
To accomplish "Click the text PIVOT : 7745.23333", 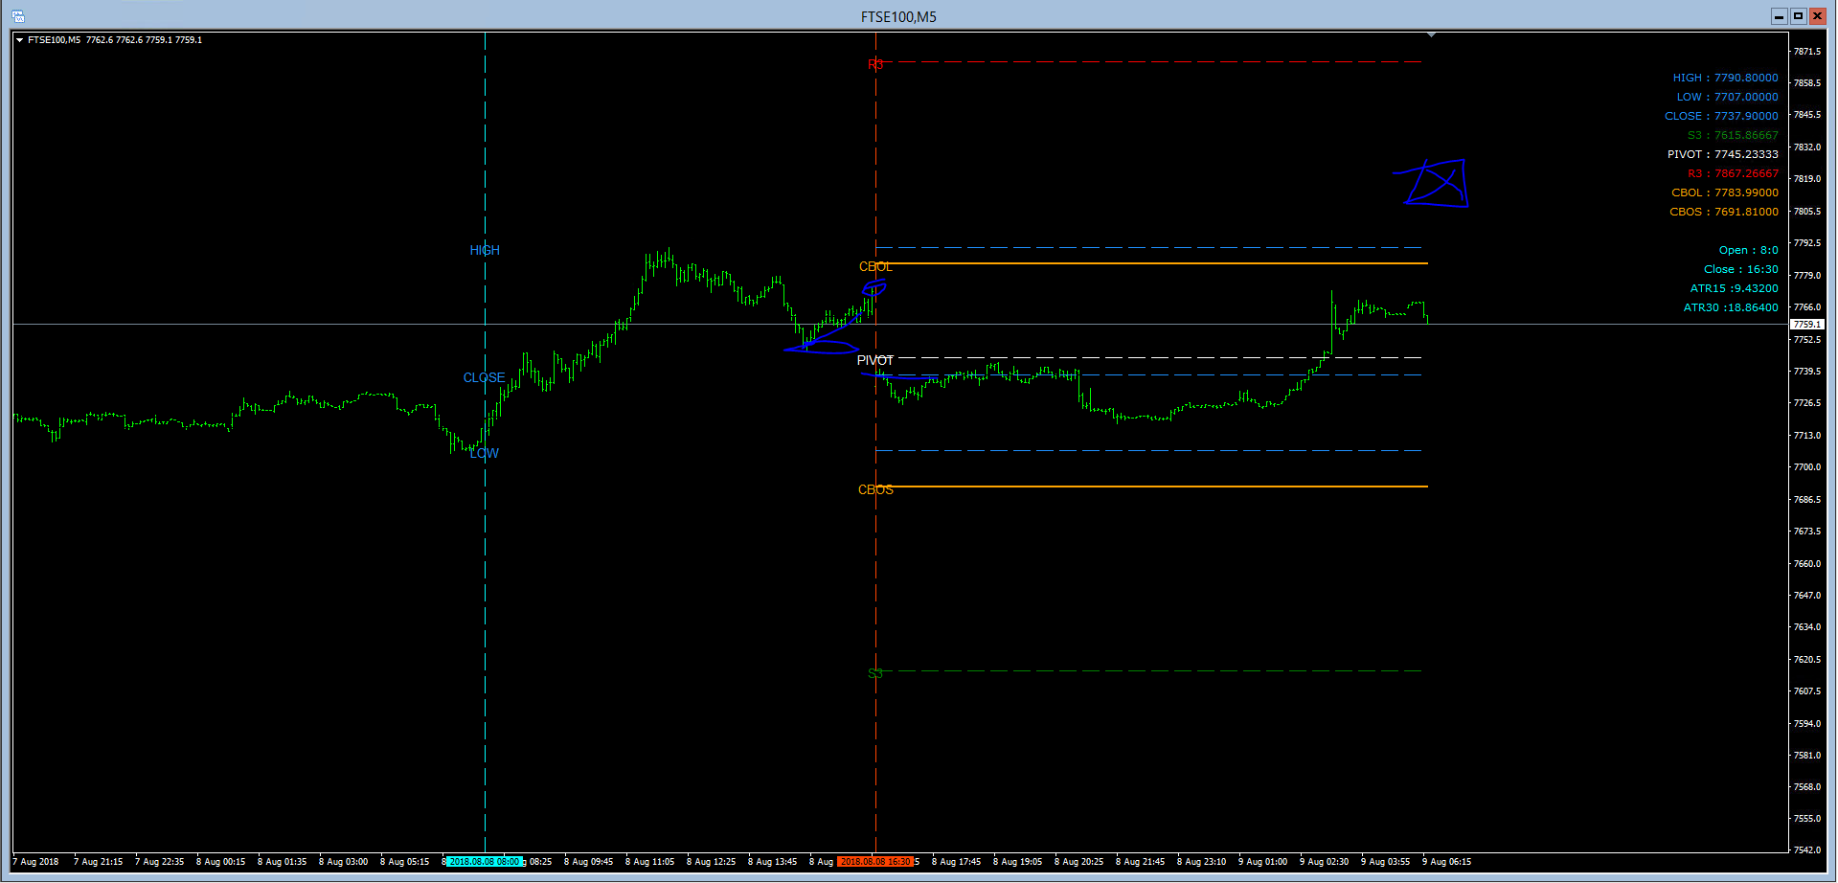I will point(1722,154).
